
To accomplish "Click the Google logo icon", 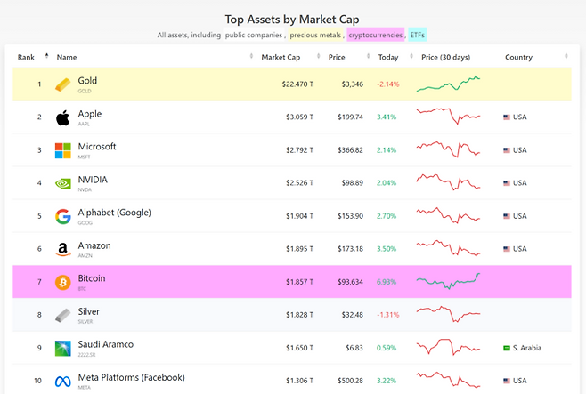I will [x=62, y=216].
